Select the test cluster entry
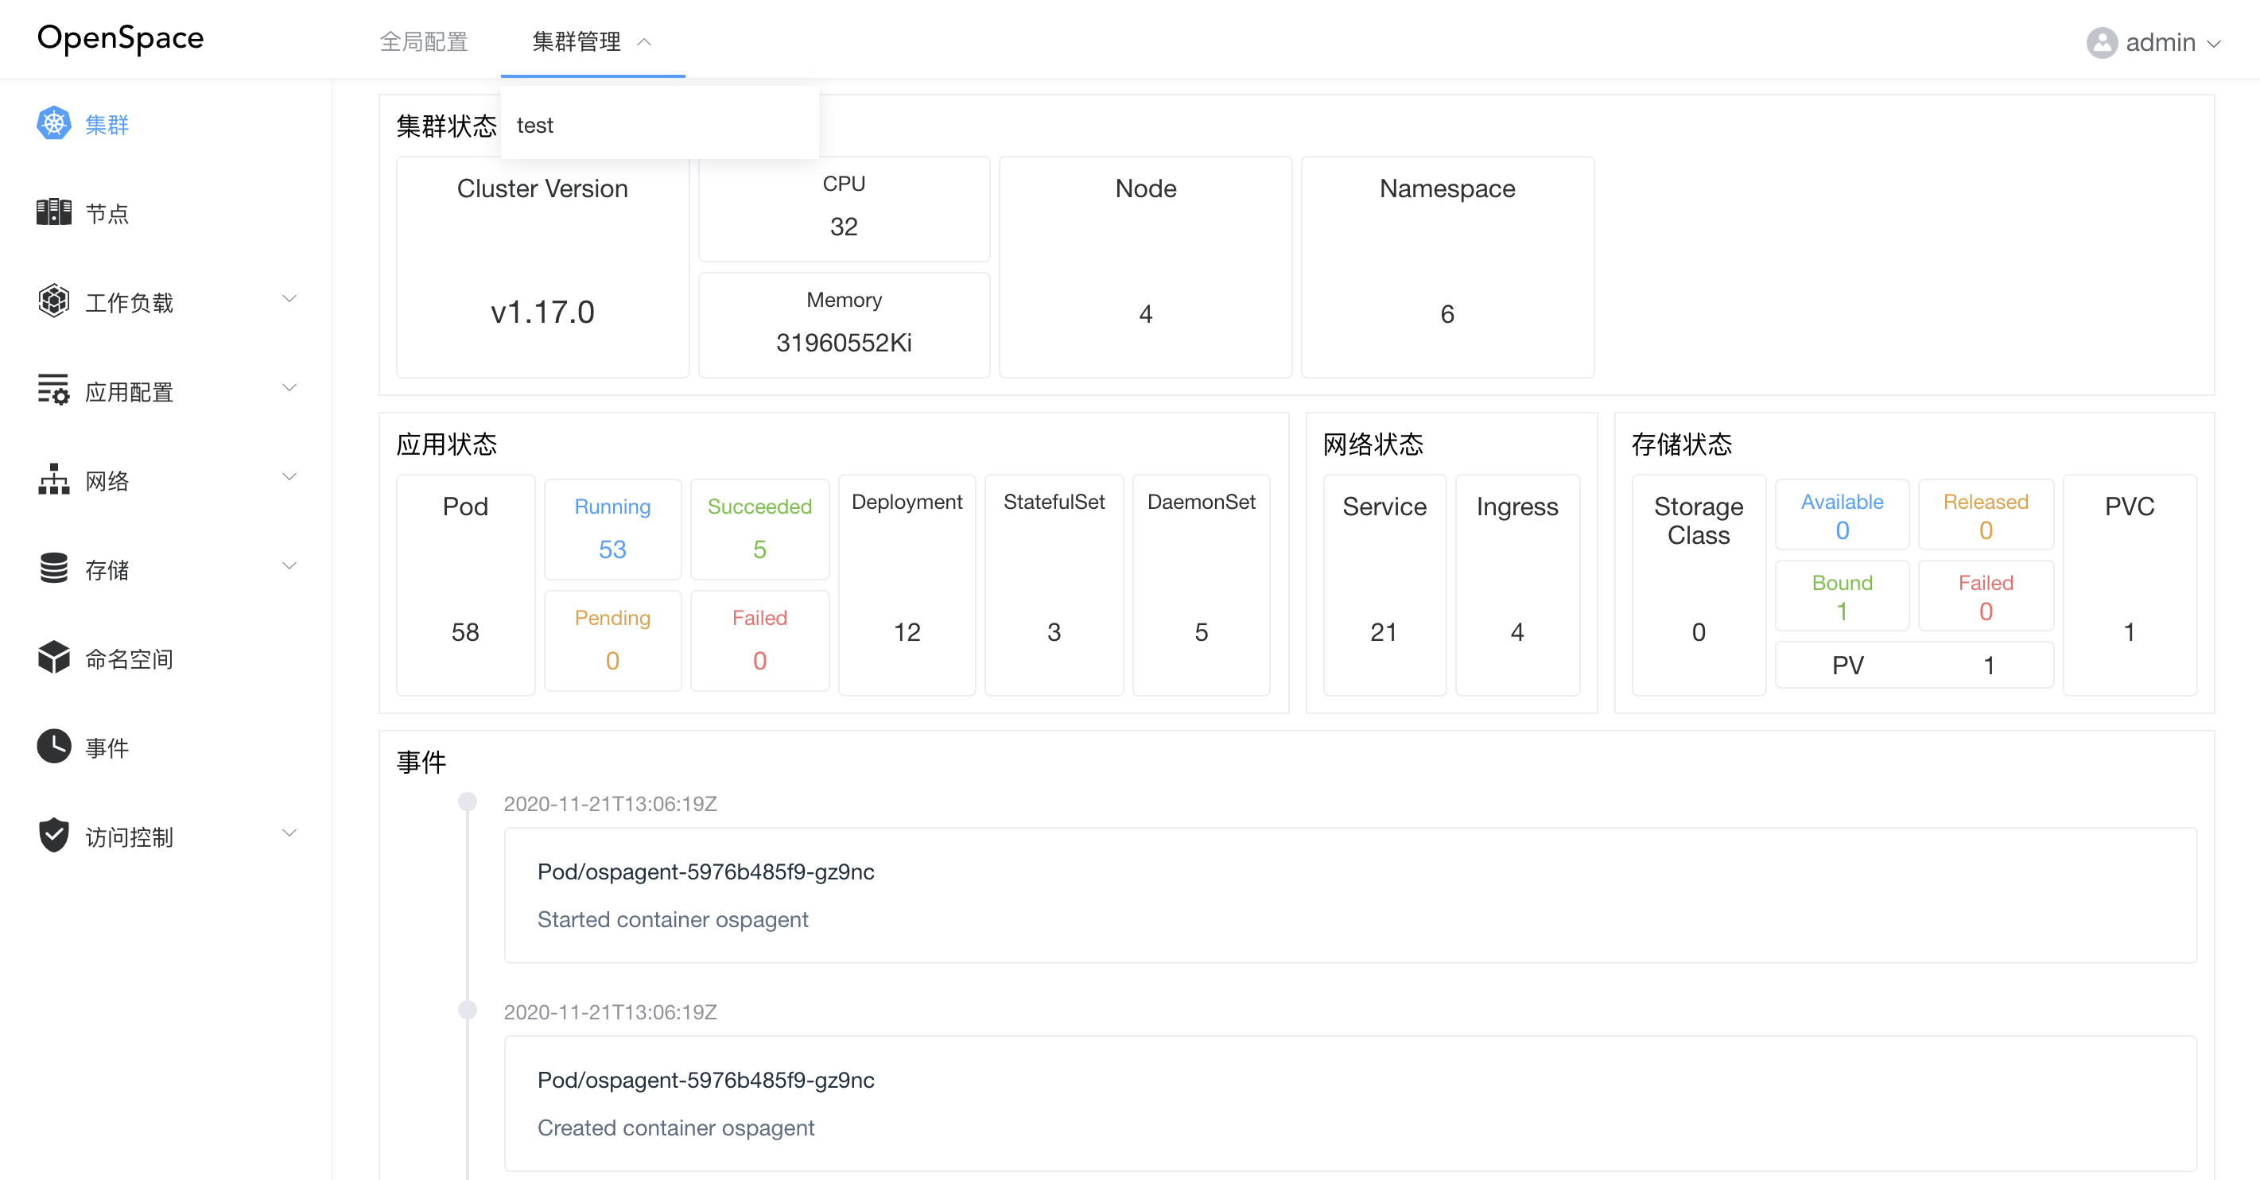 click(535, 126)
